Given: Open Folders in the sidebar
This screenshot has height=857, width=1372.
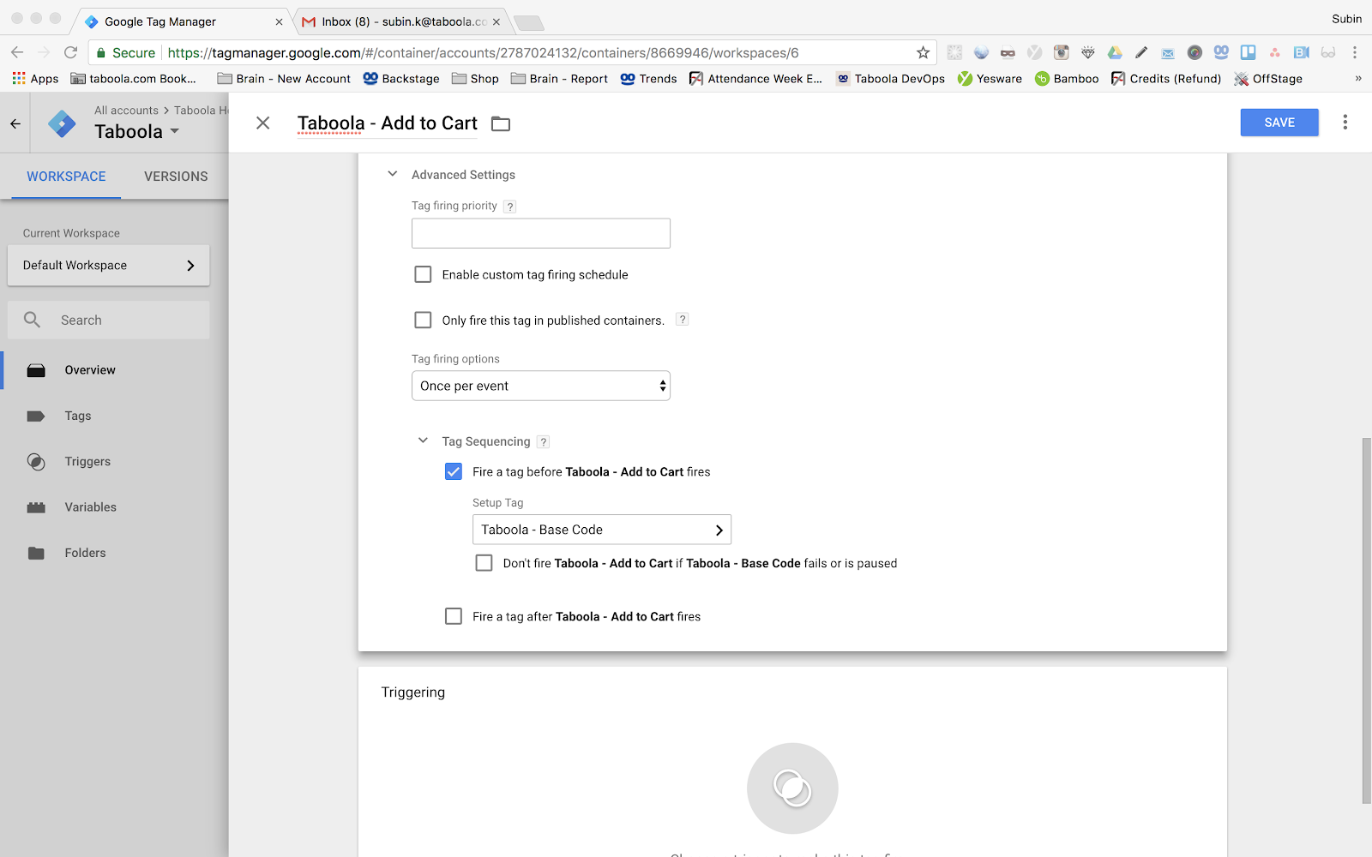Looking at the screenshot, I should coord(86,553).
